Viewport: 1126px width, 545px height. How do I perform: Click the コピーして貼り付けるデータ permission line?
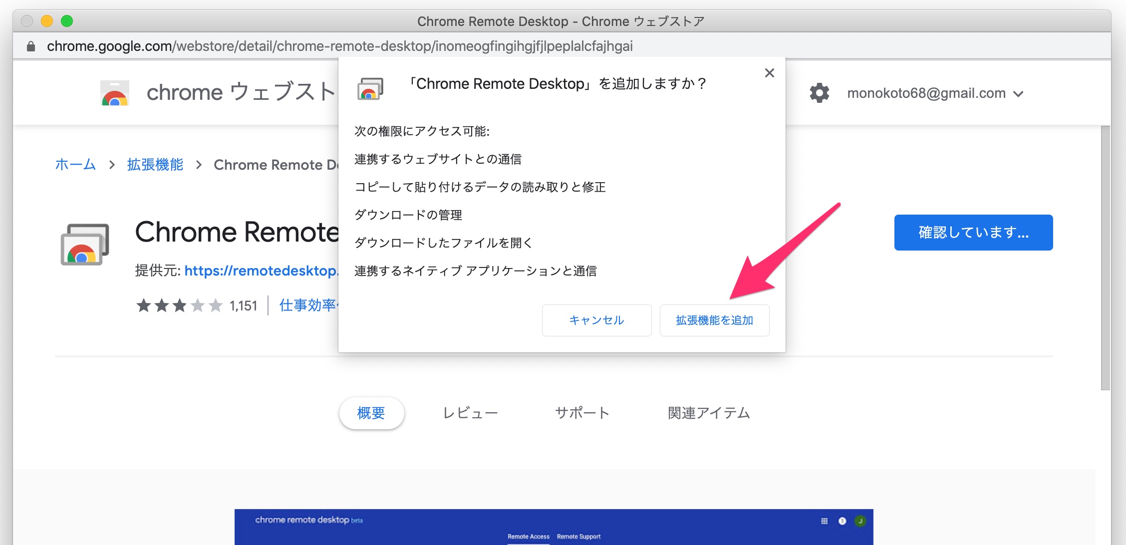click(x=480, y=187)
